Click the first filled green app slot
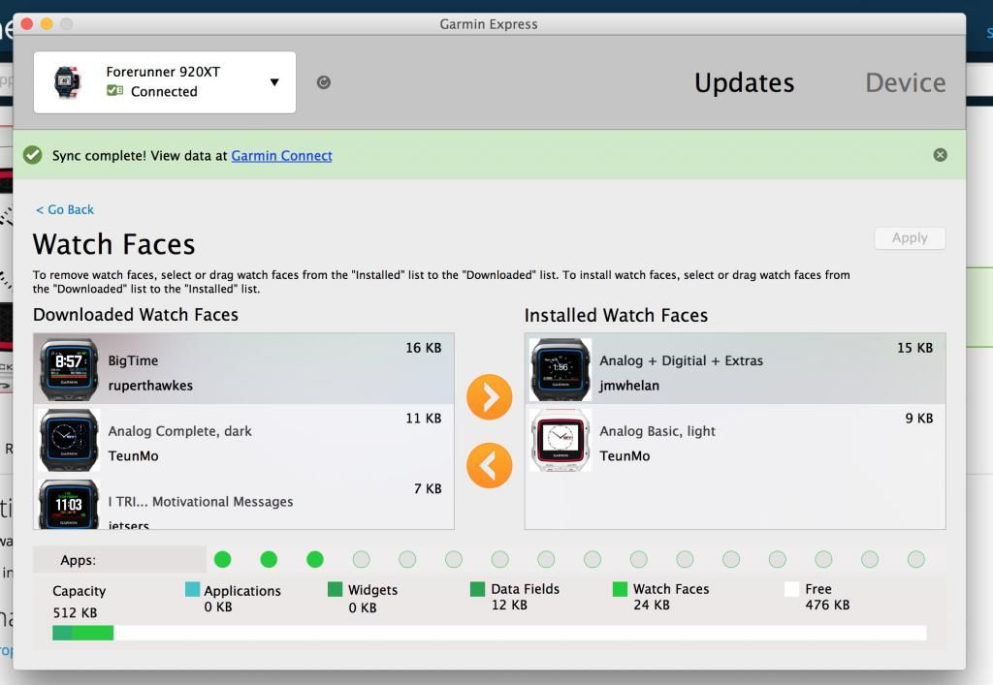This screenshot has width=993, height=685. point(222,559)
